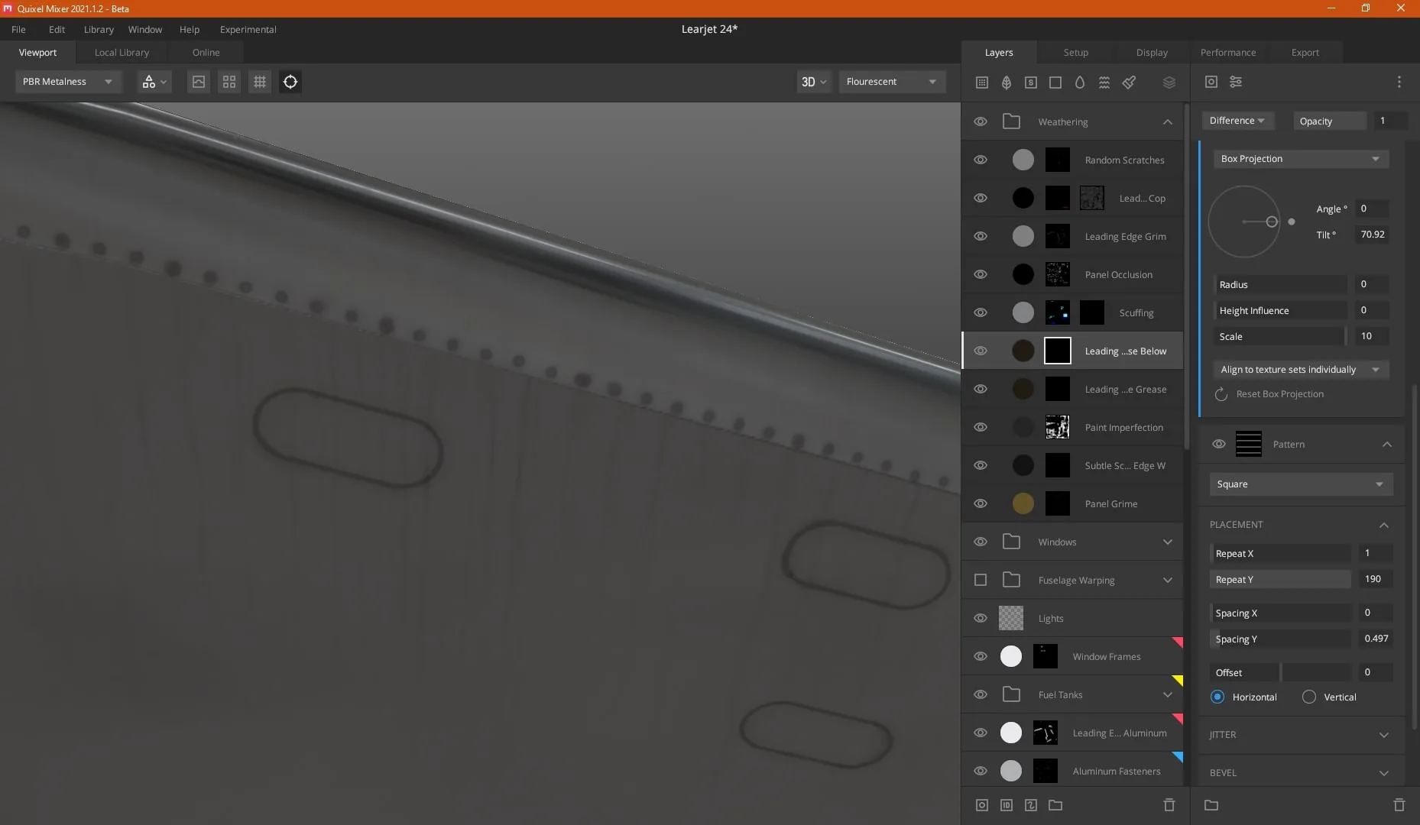Expand the BEVEL section

(x=1384, y=773)
